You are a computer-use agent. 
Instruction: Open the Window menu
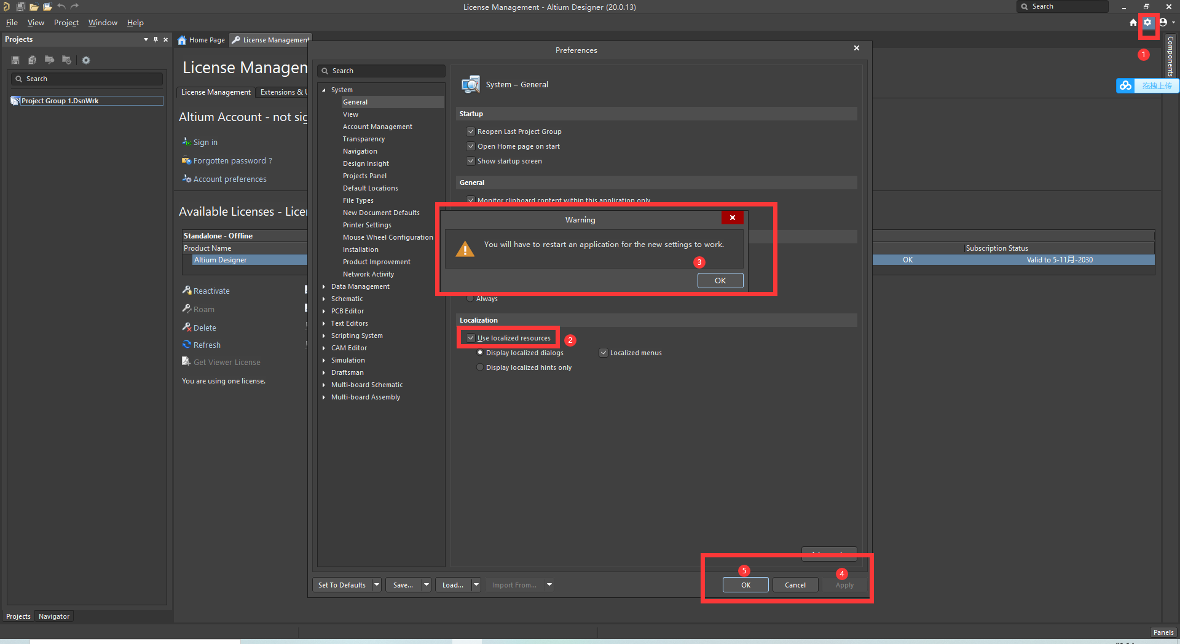coord(103,23)
